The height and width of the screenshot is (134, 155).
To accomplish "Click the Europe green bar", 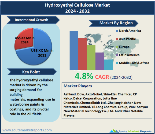I will pyautogui.click(x=91, y=58).
